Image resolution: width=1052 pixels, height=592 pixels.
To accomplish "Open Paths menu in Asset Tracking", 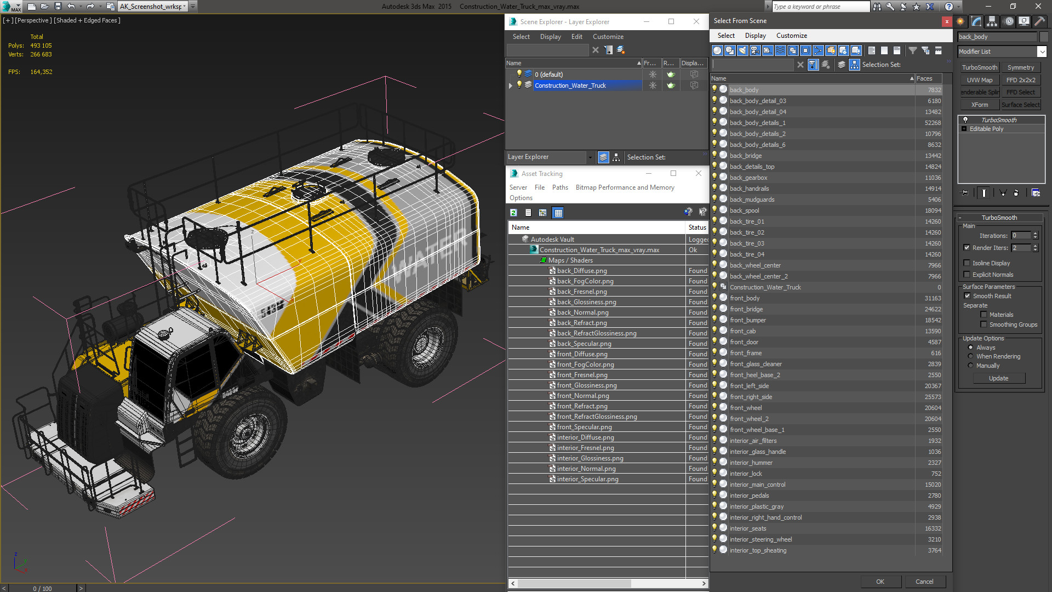I will tap(560, 187).
